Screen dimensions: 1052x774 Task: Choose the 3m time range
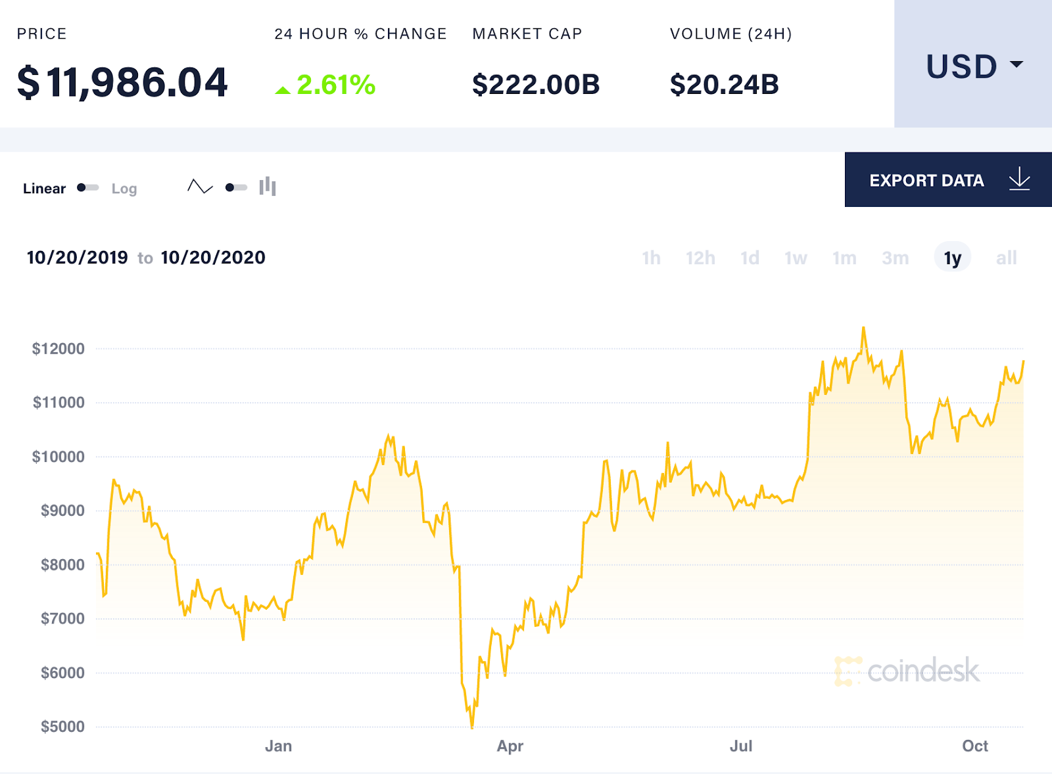click(x=895, y=258)
